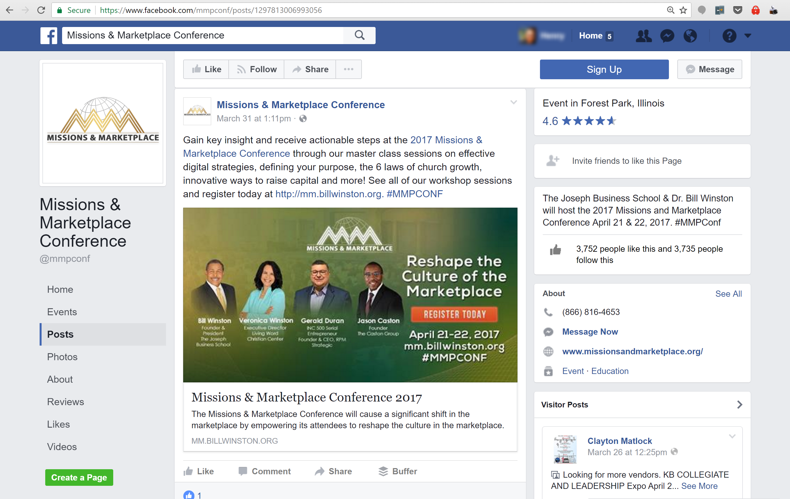790x499 pixels.
Task: Open Notifications globe icon
Action: click(x=690, y=36)
